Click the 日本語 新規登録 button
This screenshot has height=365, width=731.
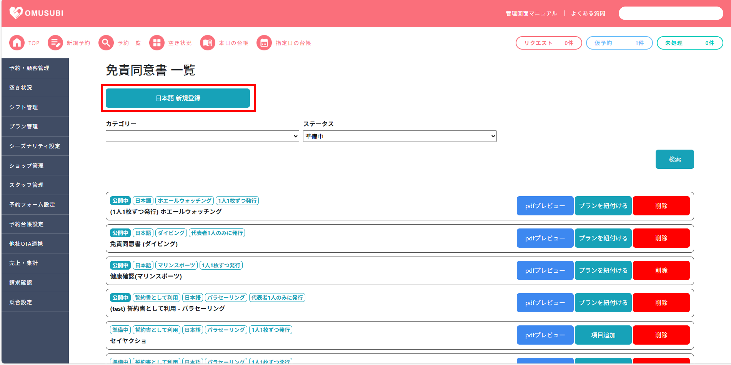click(178, 98)
